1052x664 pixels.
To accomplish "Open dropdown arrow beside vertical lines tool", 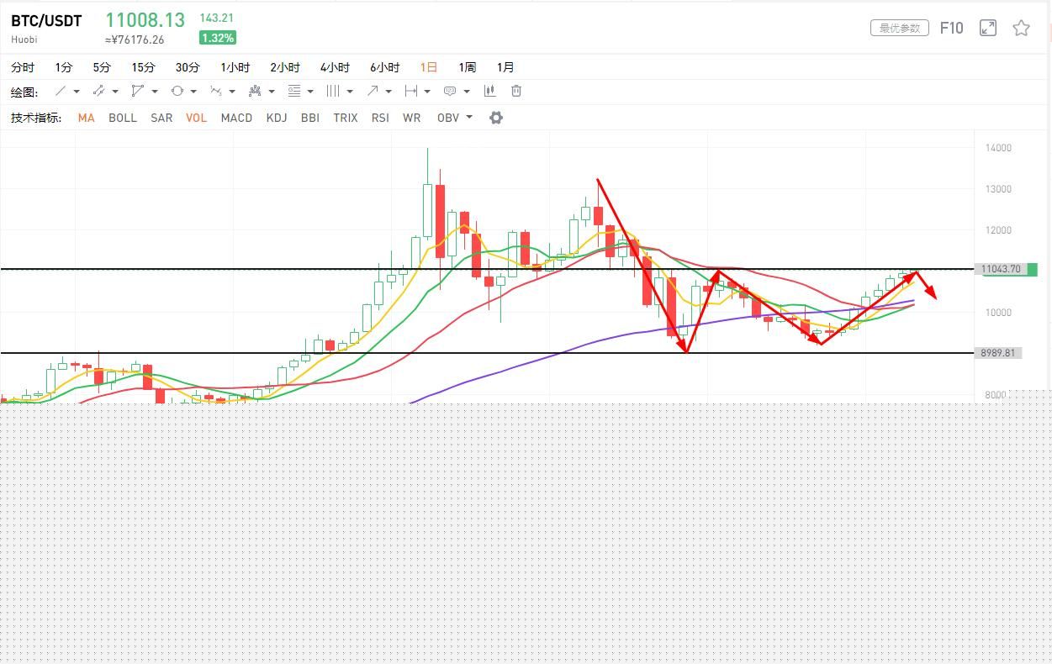I will pos(350,92).
